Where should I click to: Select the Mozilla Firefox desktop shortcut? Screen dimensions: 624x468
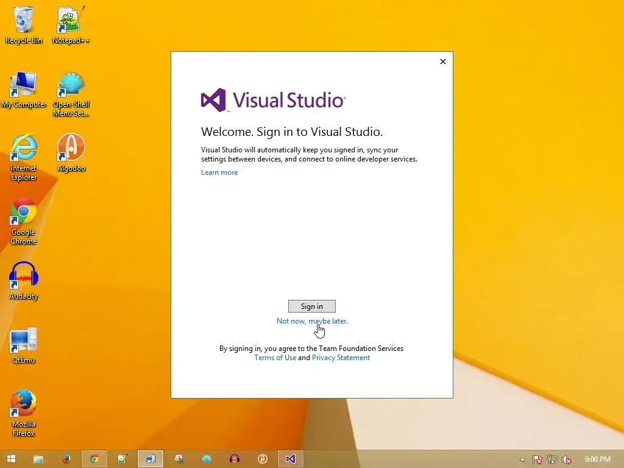coord(24,414)
